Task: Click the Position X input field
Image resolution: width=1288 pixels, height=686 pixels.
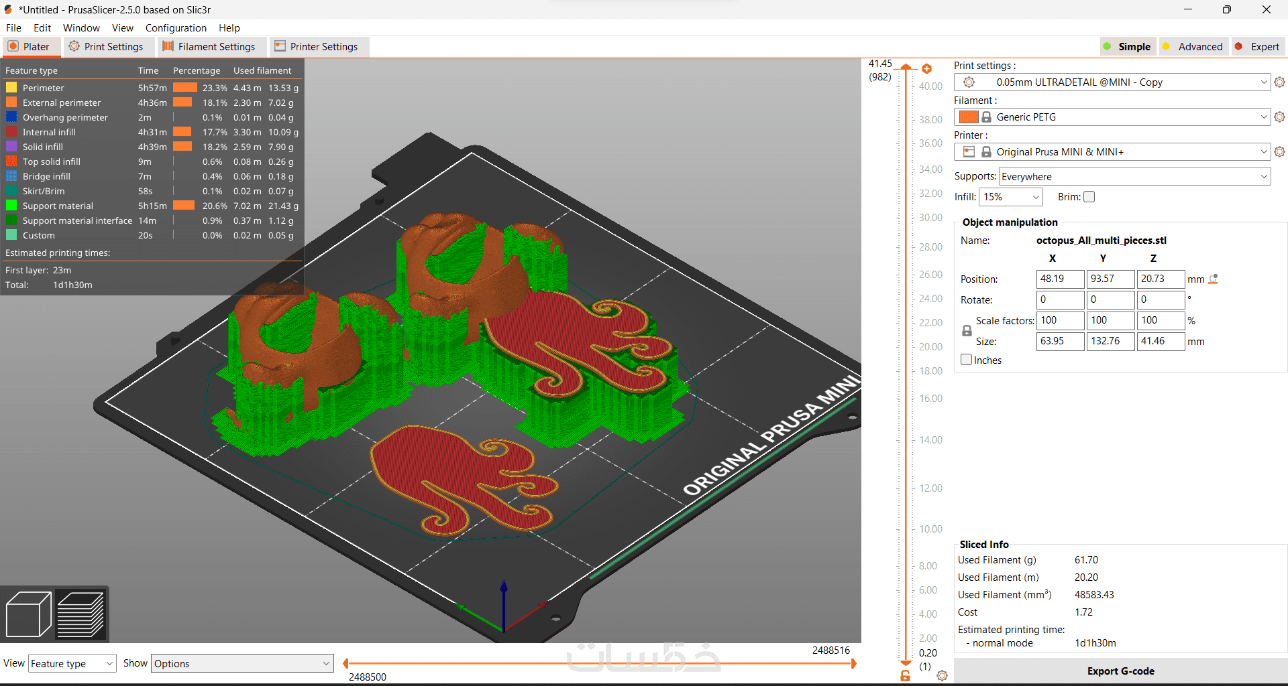Action: point(1060,279)
